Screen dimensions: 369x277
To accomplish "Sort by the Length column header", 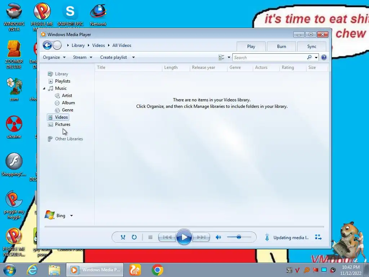I will coord(176,67).
